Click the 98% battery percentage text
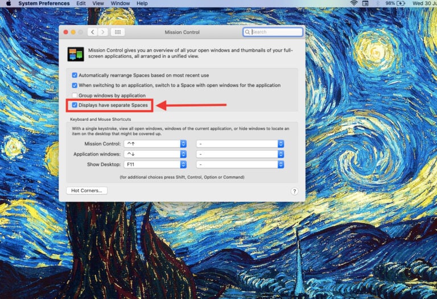This screenshot has height=299, width=437. (x=390, y=3)
